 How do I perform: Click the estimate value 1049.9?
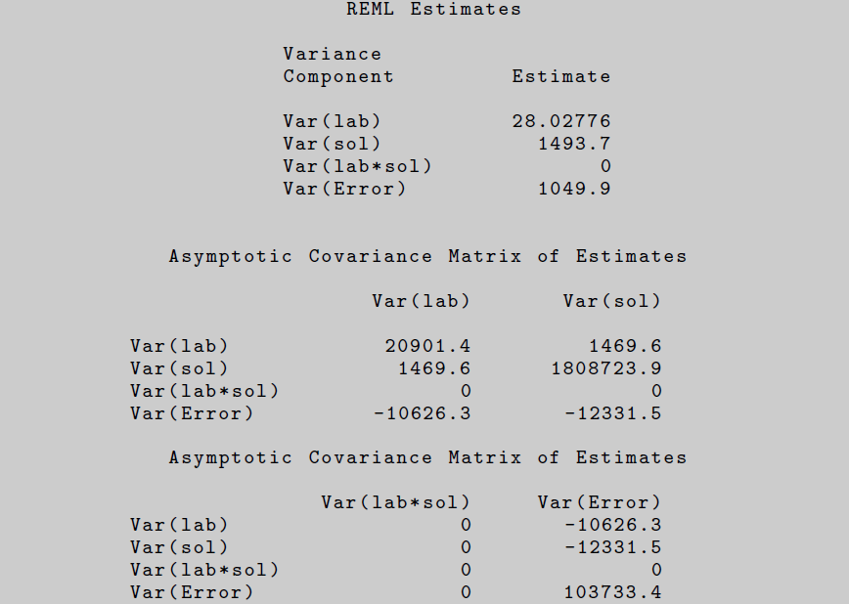pyautogui.click(x=574, y=189)
